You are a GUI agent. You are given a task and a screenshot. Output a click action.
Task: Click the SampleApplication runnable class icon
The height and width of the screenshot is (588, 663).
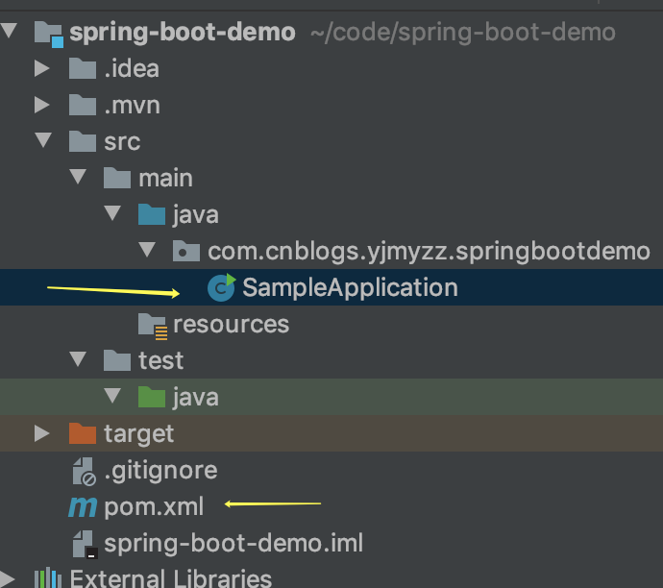[x=222, y=287]
